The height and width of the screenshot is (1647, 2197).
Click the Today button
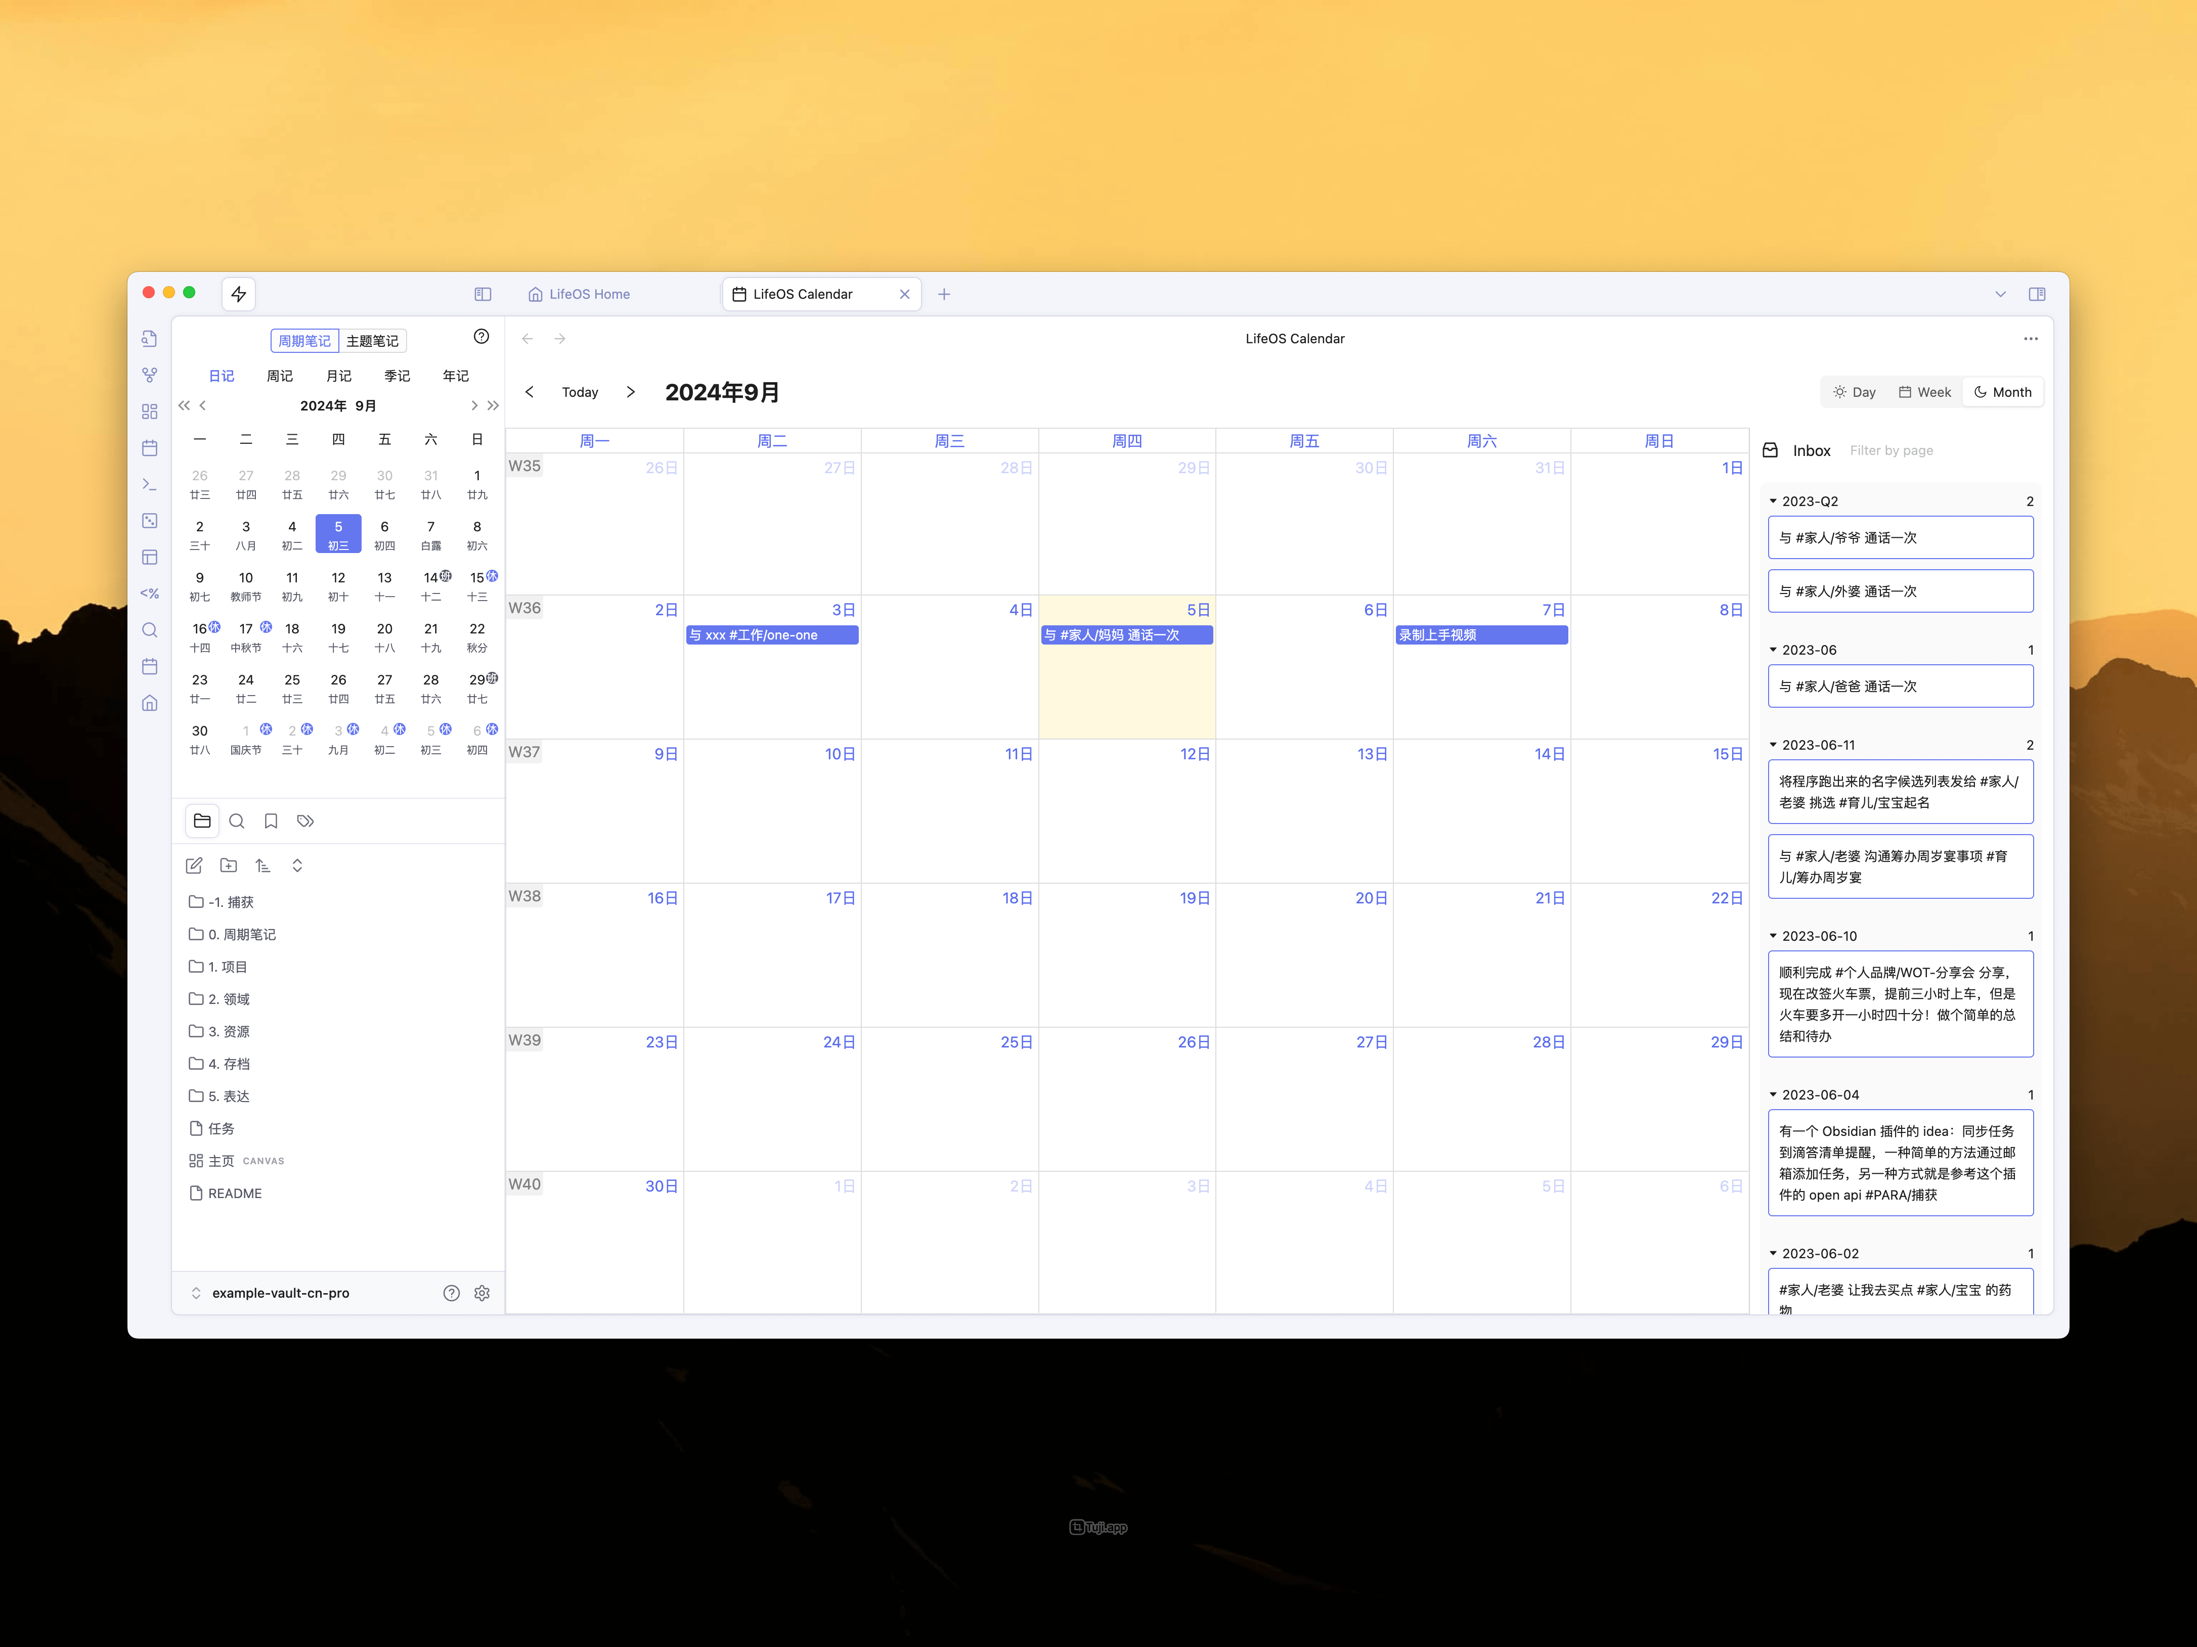(580, 392)
